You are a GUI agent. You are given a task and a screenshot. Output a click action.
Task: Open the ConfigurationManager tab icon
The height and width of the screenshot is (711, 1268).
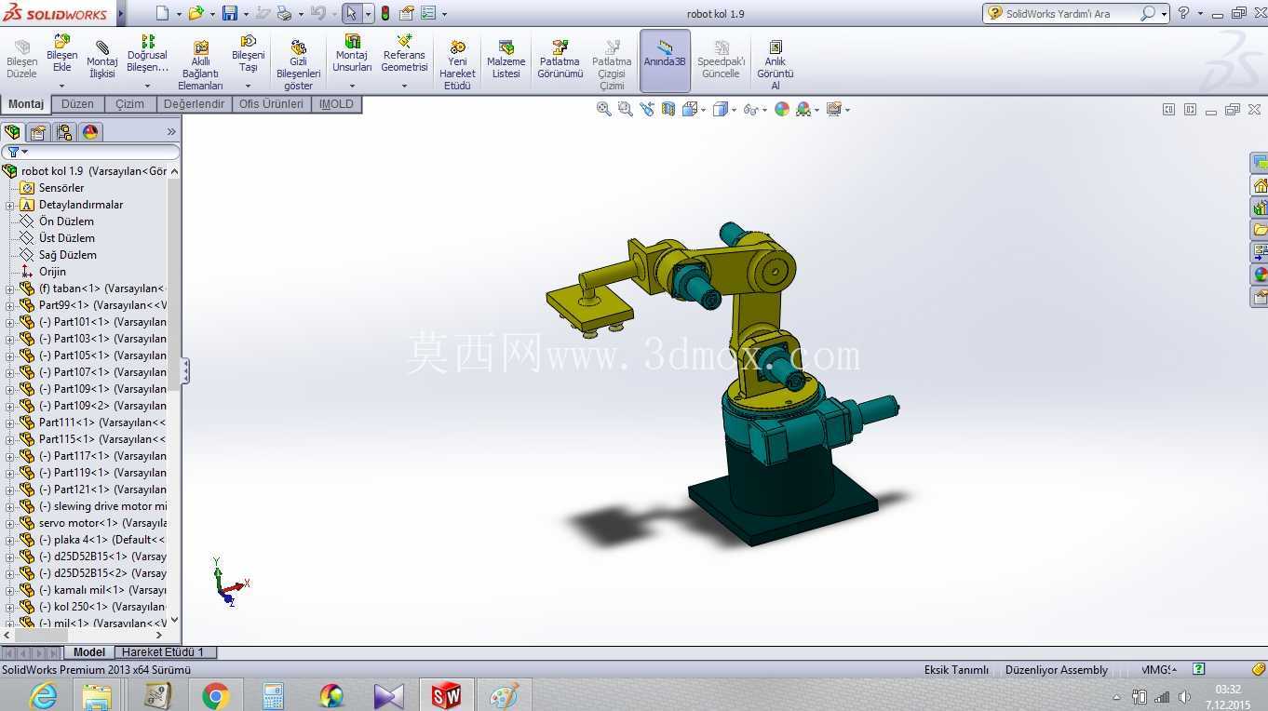click(x=63, y=132)
